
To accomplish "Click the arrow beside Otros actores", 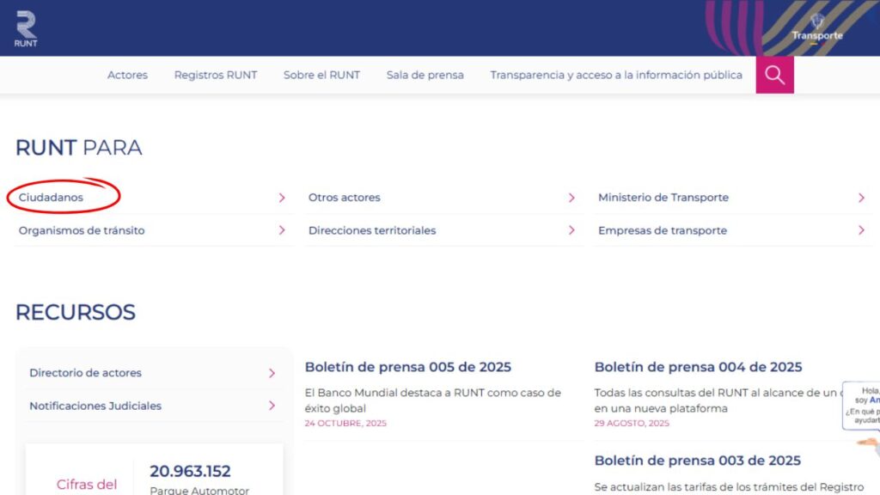I will click(571, 198).
